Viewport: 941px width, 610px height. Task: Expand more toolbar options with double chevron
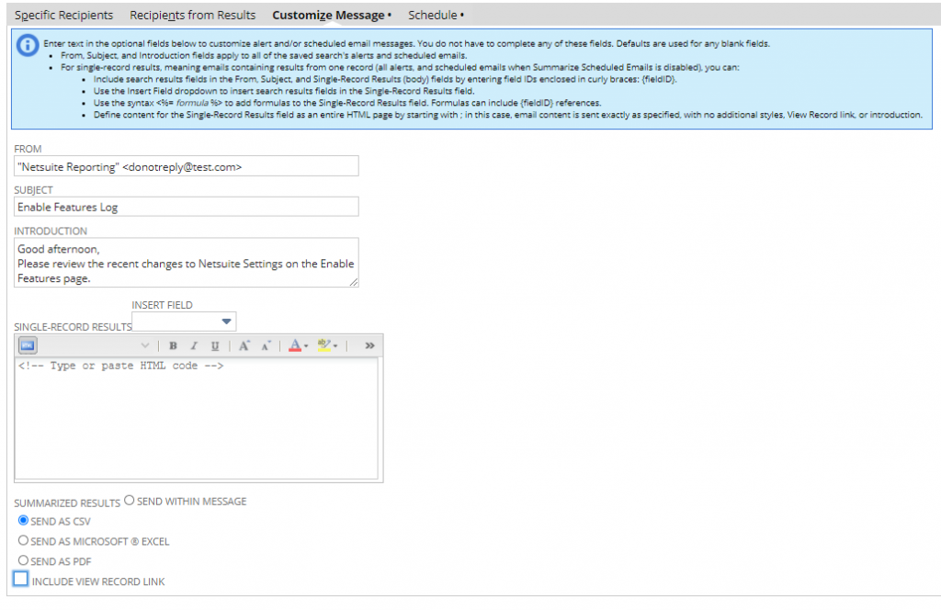pos(369,345)
